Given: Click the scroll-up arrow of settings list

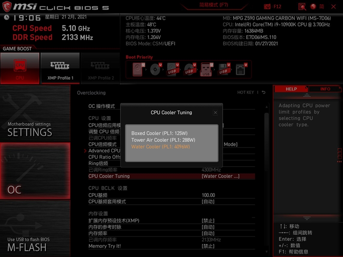Looking at the screenshot, I should click(266, 107).
